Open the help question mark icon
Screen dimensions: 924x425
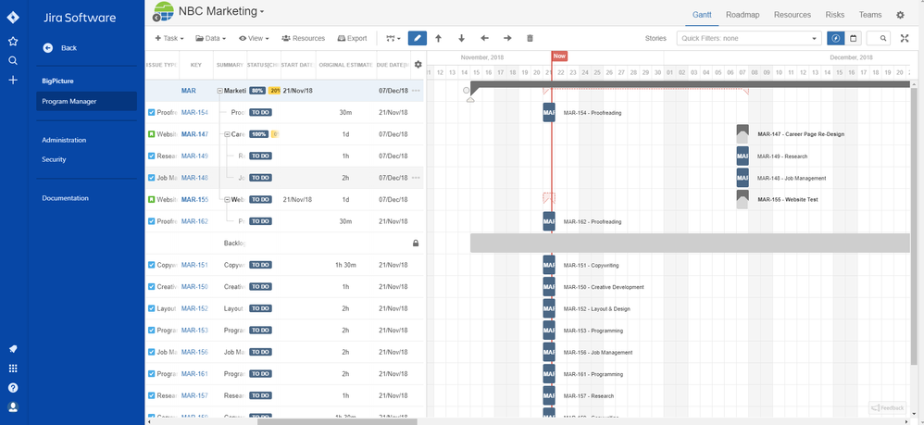click(x=13, y=388)
